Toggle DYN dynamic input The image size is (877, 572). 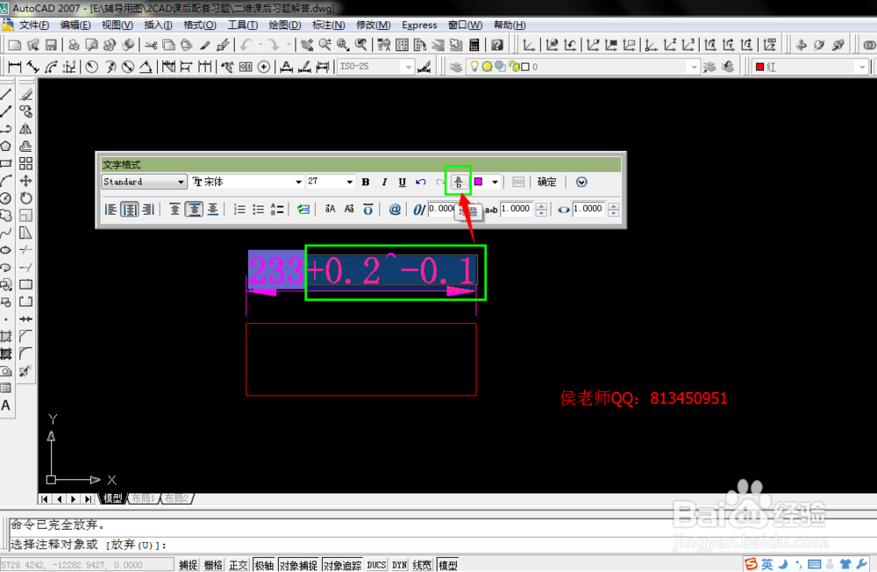pyautogui.click(x=399, y=565)
